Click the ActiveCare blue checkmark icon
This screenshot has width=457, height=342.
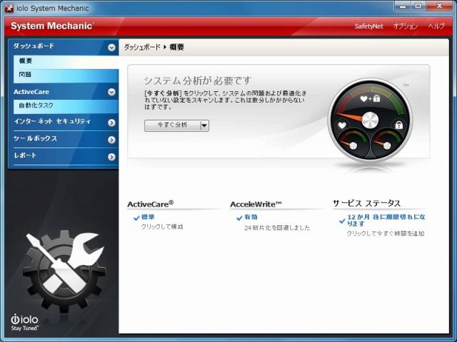click(x=136, y=218)
